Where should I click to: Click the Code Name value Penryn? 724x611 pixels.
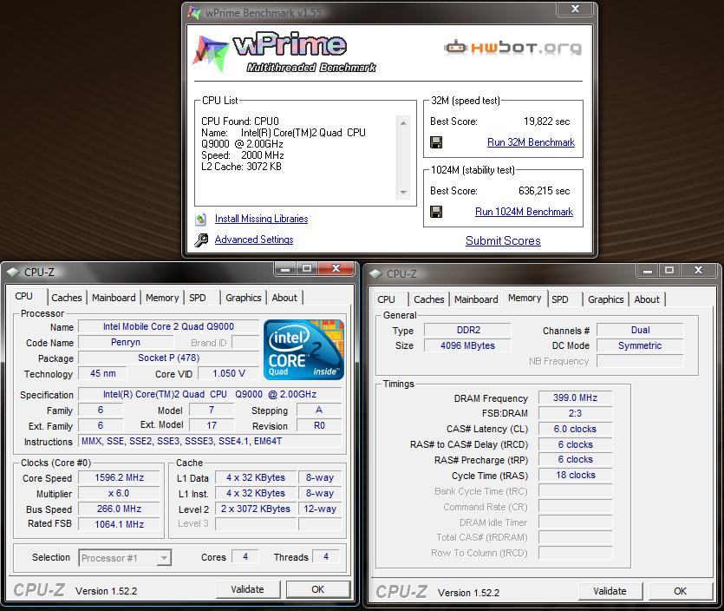point(126,342)
